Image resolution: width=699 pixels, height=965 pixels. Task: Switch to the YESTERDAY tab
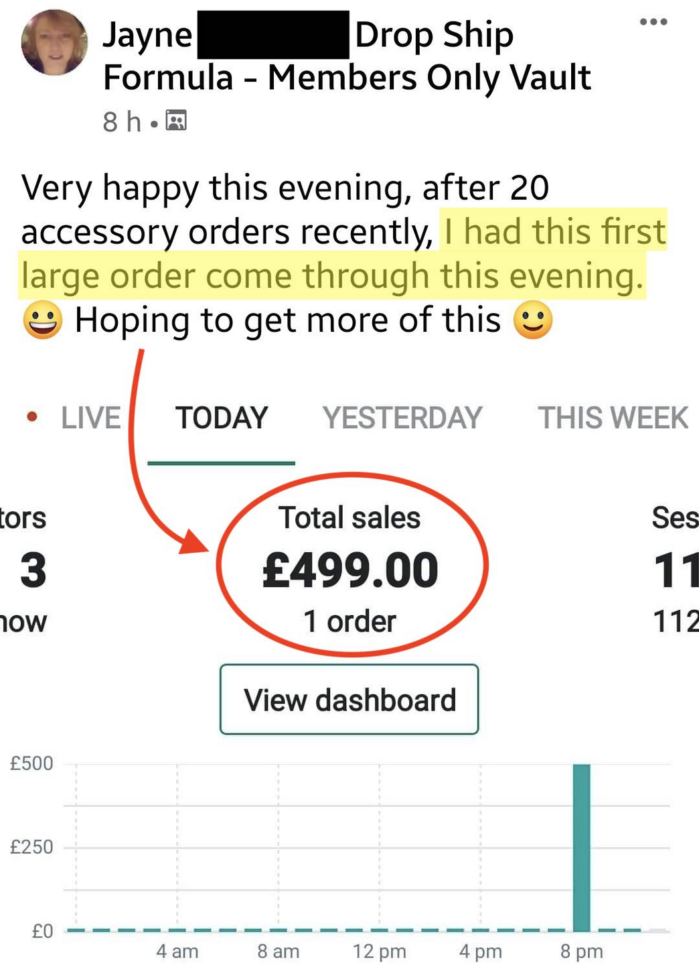click(402, 417)
